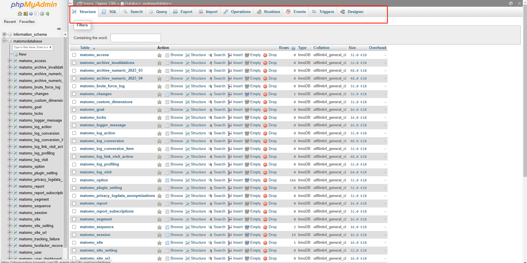The height and width of the screenshot is (263, 527).
Task: Click the log out door icon
Action: pos(25,14)
